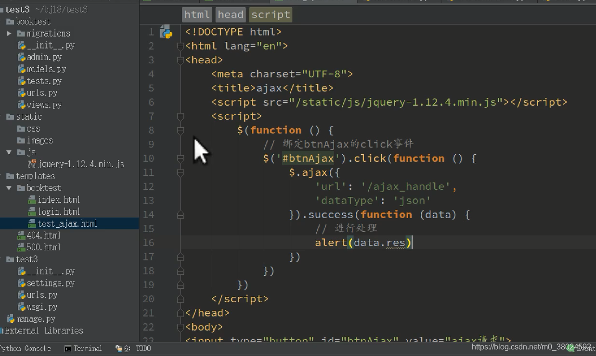Click line number 16 in gutter
The image size is (596, 356).
click(148, 243)
